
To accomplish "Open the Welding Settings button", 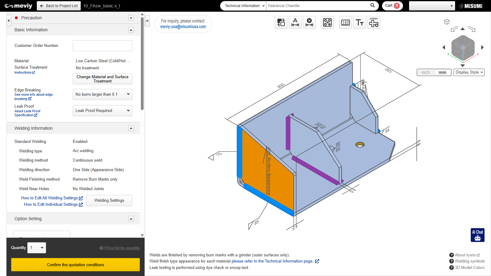I will pyautogui.click(x=109, y=201).
